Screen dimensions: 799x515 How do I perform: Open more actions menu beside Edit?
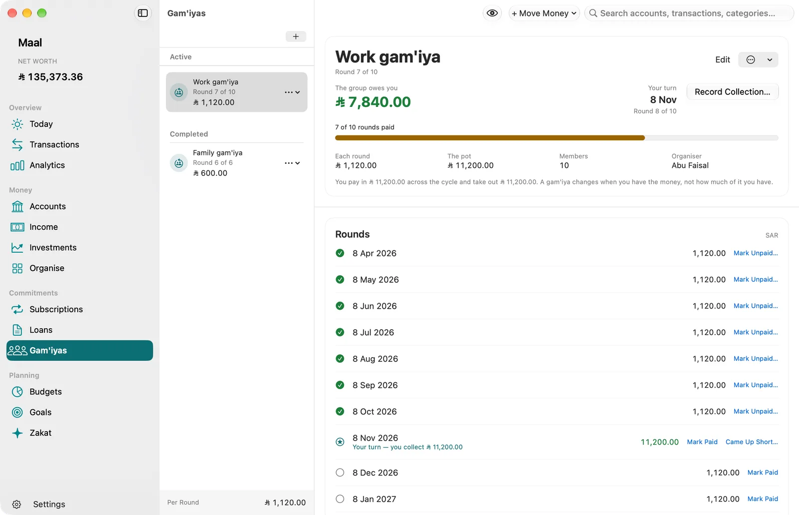click(758, 60)
